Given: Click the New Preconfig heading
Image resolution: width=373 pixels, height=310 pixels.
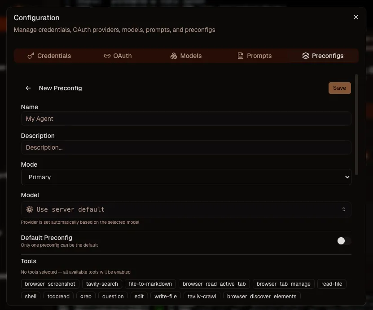Looking at the screenshot, I should [x=61, y=88].
